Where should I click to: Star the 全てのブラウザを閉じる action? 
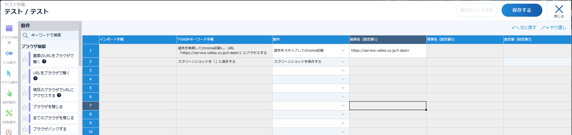click(x=25, y=118)
